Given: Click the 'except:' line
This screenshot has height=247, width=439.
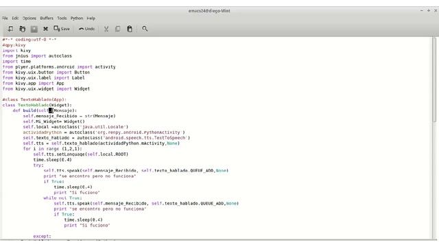Looking at the screenshot, I should (x=43, y=236).
